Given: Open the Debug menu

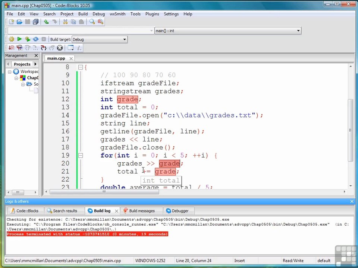Looking at the screenshot, I should [x=98, y=14].
